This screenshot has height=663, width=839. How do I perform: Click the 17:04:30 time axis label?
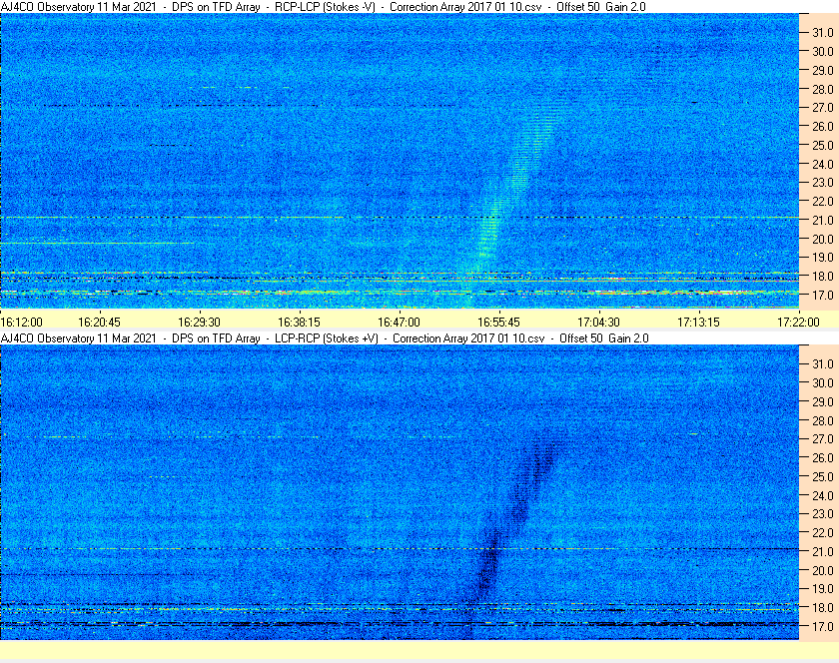[598, 323]
